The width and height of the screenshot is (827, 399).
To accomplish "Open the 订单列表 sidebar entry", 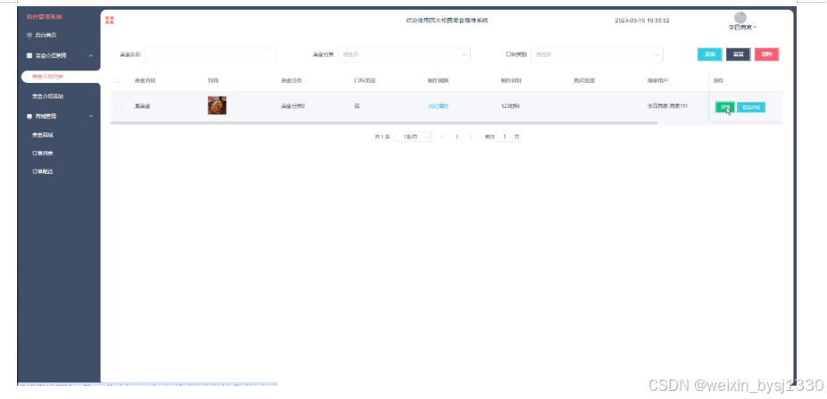I will coord(43,154).
